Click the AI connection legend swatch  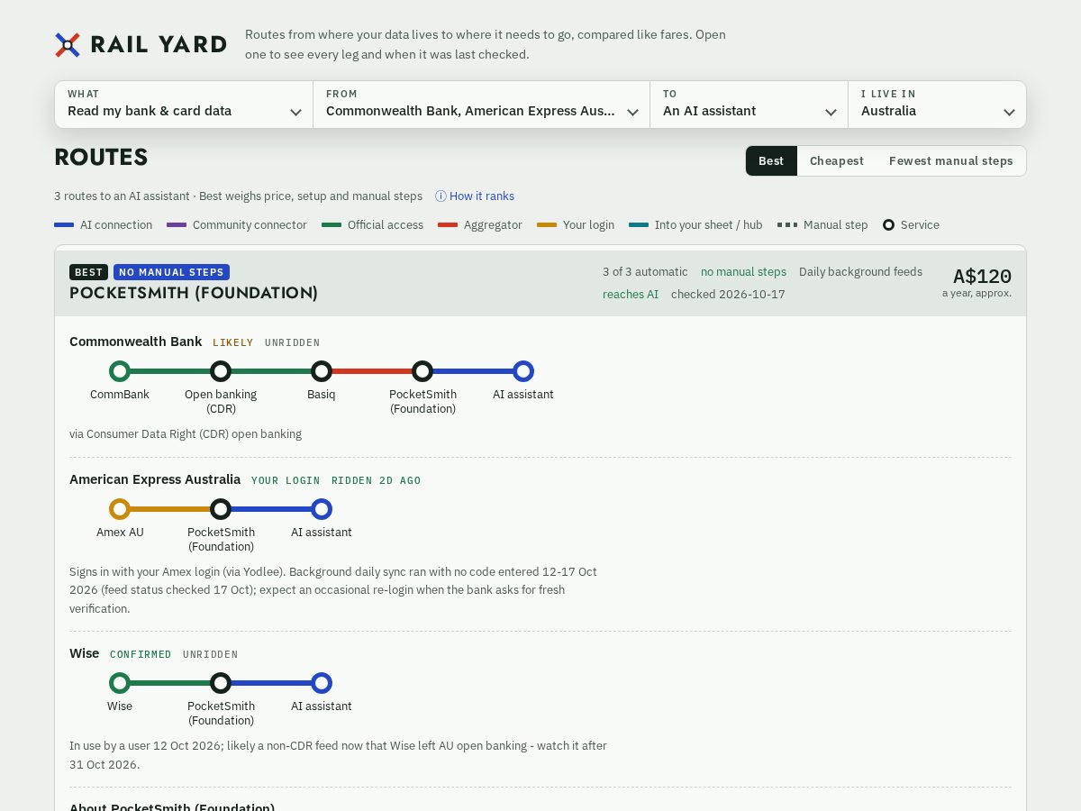point(64,225)
